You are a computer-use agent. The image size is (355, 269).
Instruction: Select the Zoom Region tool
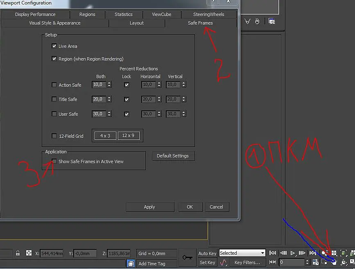[324, 262]
